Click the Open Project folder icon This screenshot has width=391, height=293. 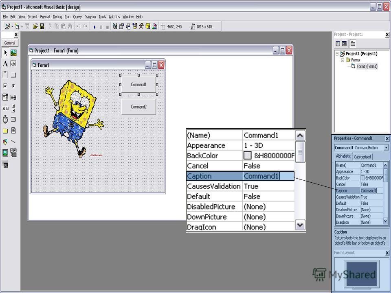[35, 26]
